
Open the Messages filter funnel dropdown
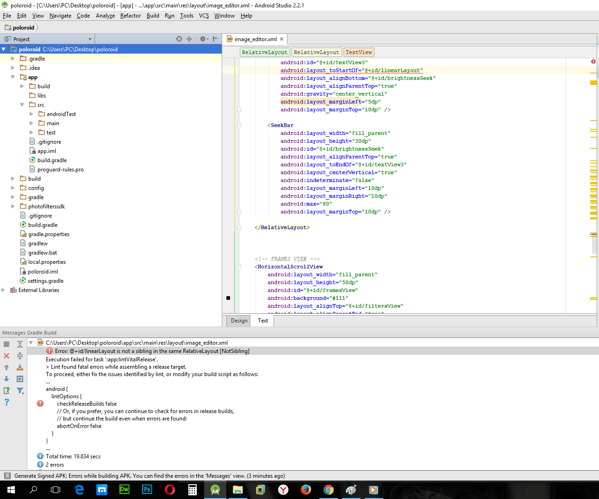(x=20, y=390)
